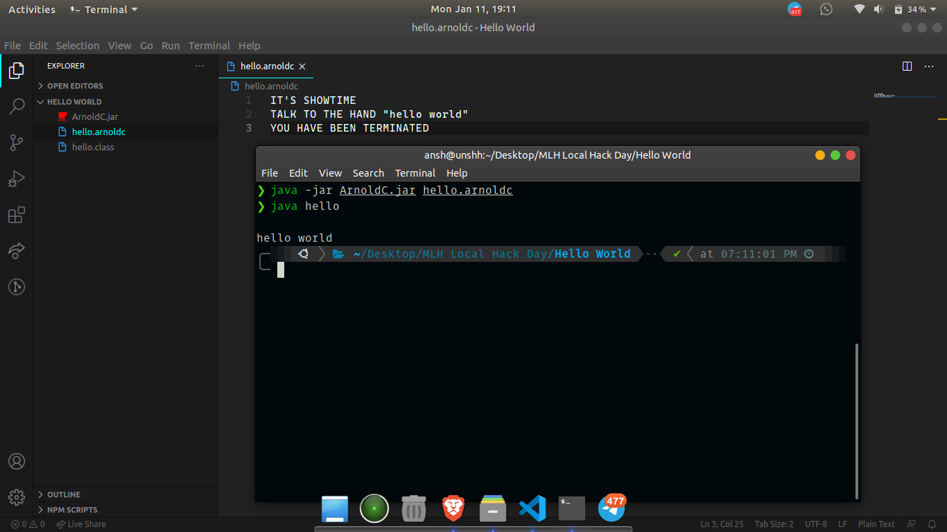
Task: Click the terminal window vertical scrollbar
Action: pos(857,420)
